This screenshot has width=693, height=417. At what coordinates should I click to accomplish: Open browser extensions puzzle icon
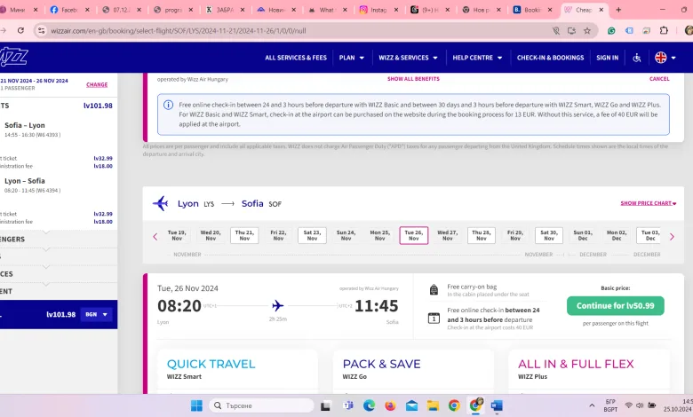point(664,30)
